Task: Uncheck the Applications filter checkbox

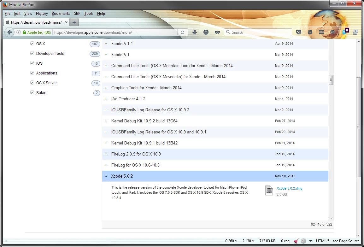Action: coord(32,73)
